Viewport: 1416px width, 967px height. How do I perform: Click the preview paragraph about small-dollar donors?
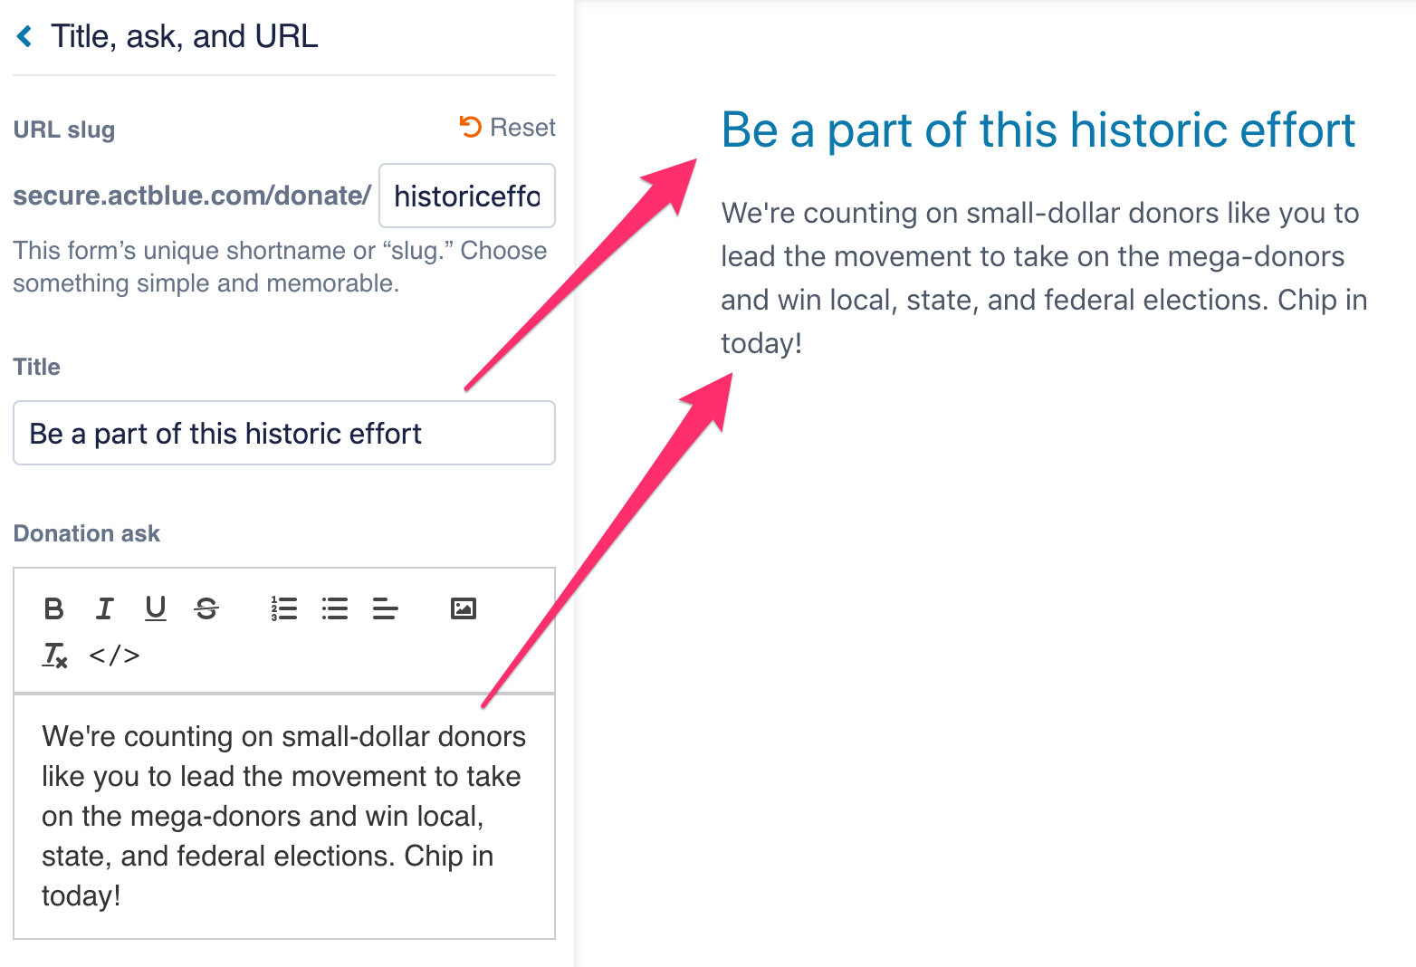(x=1043, y=278)
